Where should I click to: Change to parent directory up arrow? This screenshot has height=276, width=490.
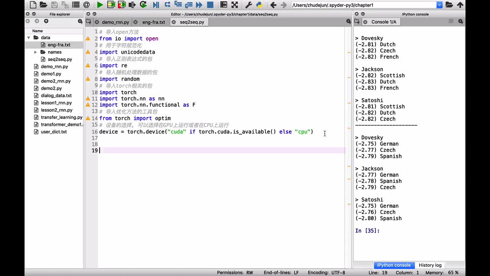coord(460,5)
